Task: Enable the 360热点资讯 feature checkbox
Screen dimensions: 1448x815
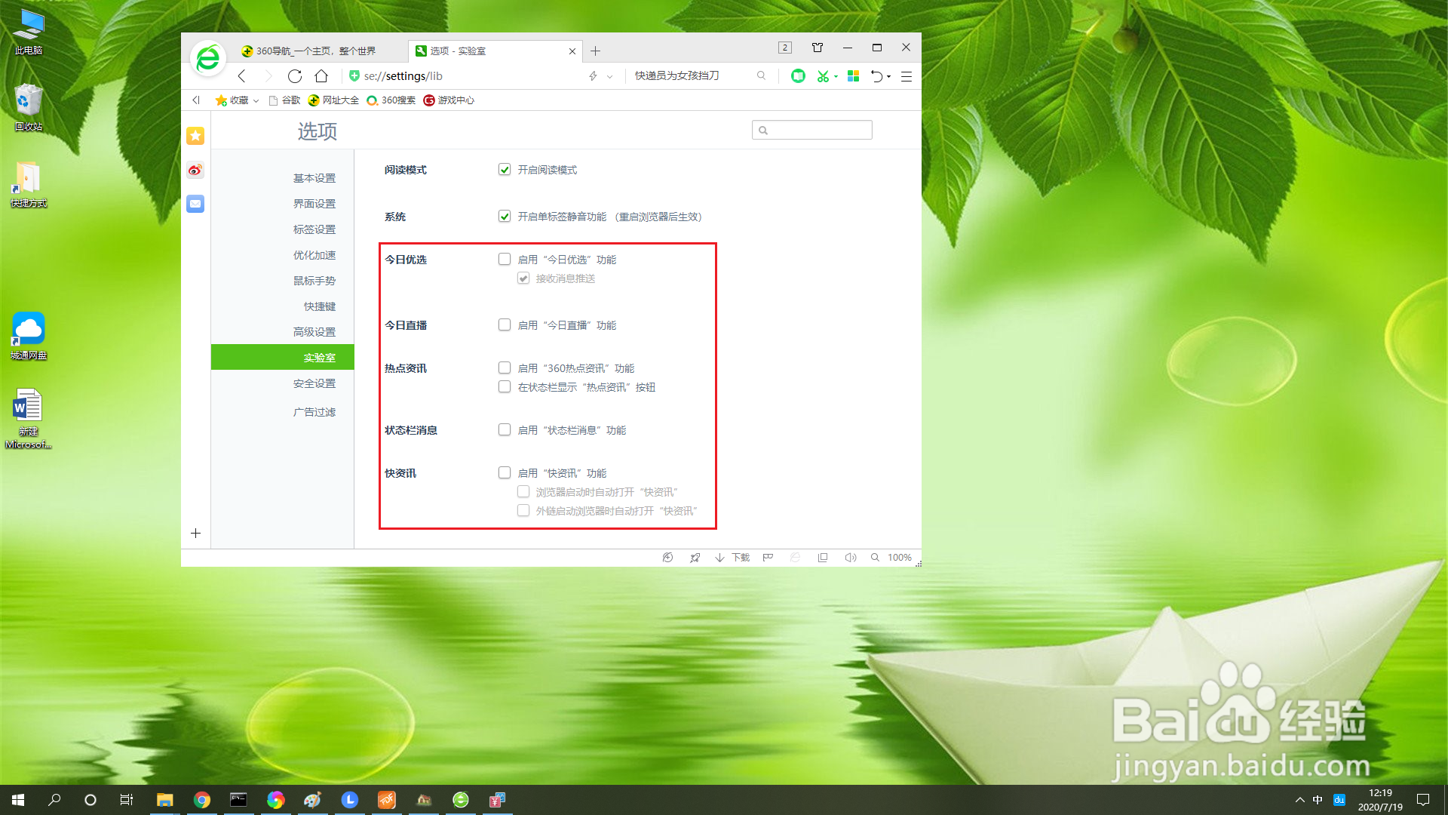Action: [505, 368]
